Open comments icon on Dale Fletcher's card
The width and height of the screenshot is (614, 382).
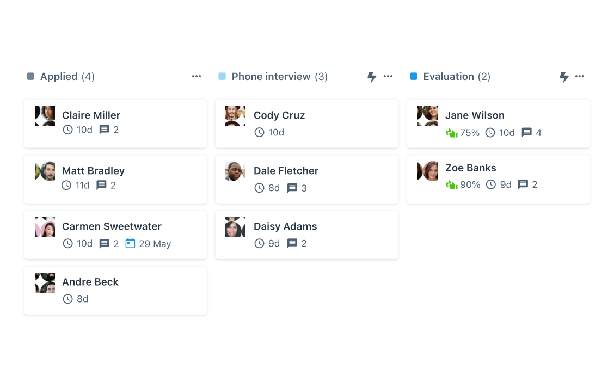click(292, 188)
